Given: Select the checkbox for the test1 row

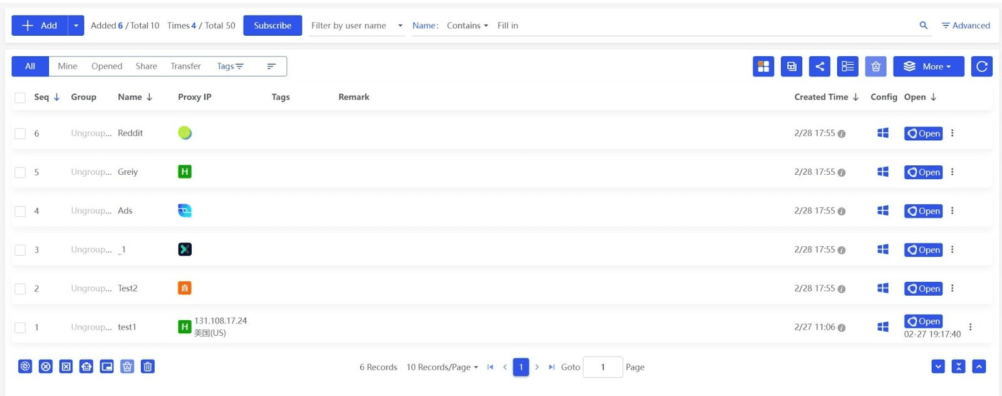Looking at the screenshot, I should coord(20,328).
